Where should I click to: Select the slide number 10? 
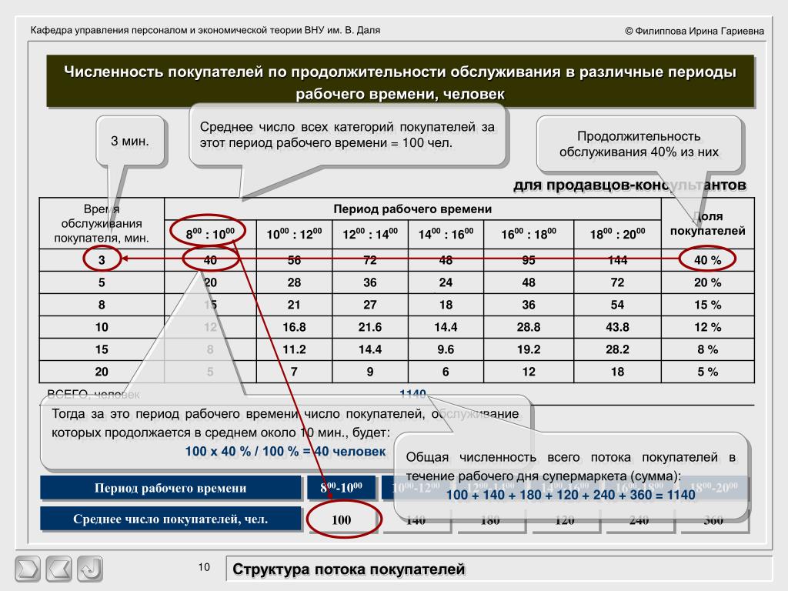click(203, 567)
